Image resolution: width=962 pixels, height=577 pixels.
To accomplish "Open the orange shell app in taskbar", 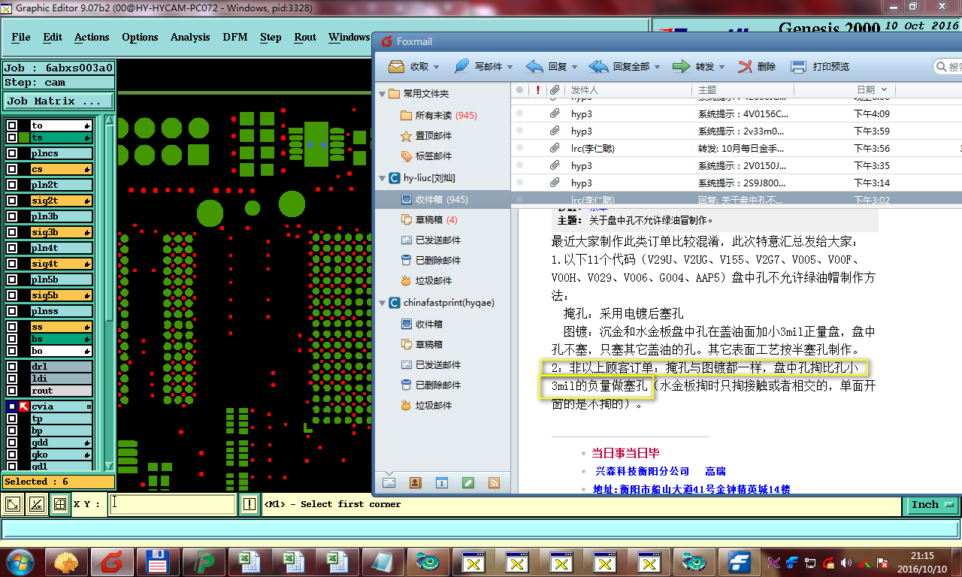I will pos(67,561).
